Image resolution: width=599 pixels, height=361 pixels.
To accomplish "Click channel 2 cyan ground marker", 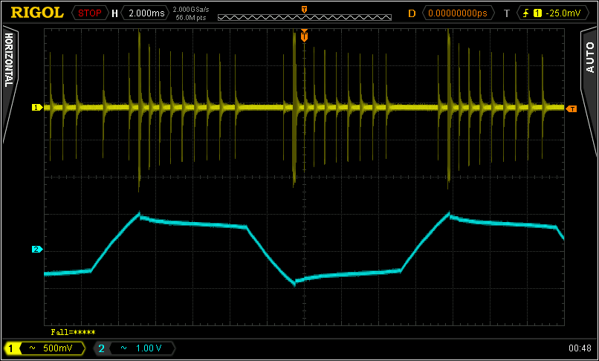I will pyautogui.click(x=36, y=250).
